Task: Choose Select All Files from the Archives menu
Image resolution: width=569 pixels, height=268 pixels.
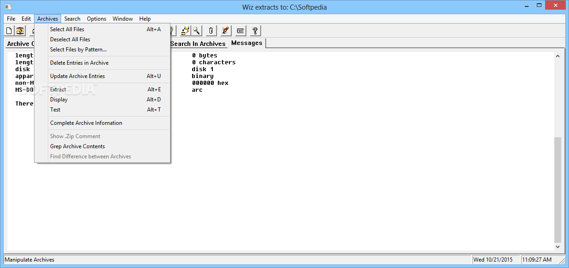Action: [102, 29]
